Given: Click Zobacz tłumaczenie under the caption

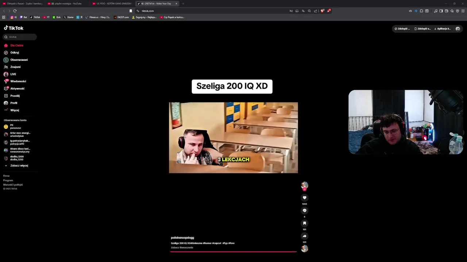Looking at the screenshot, I should (182, 247).
